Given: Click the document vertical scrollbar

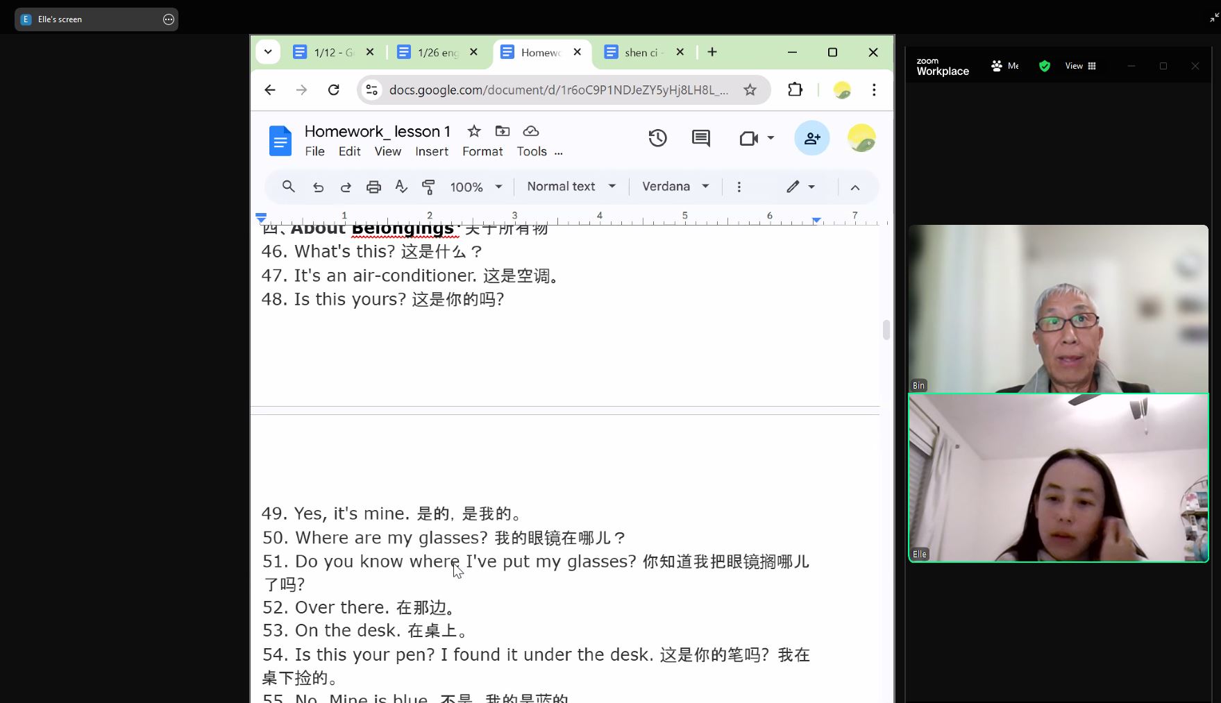Looking at the screenshot, I should [886, 330].
